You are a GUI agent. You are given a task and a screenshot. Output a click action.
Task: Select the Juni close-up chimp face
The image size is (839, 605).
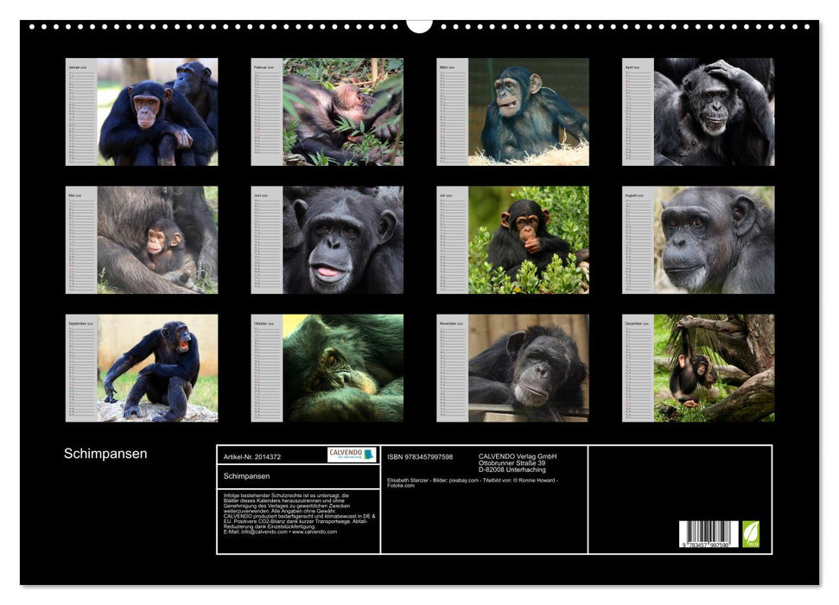342,240
